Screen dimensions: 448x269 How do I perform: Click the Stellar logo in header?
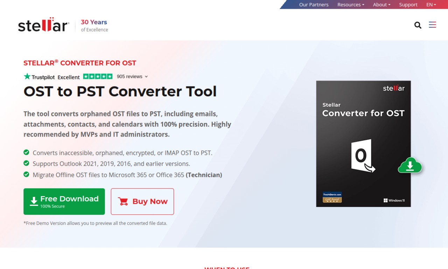point(43,25)
